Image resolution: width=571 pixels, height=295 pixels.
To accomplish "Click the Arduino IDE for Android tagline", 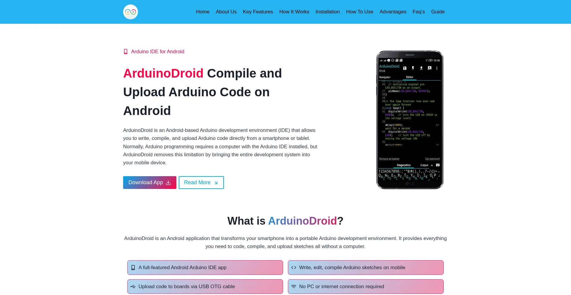I will (158, 52).
